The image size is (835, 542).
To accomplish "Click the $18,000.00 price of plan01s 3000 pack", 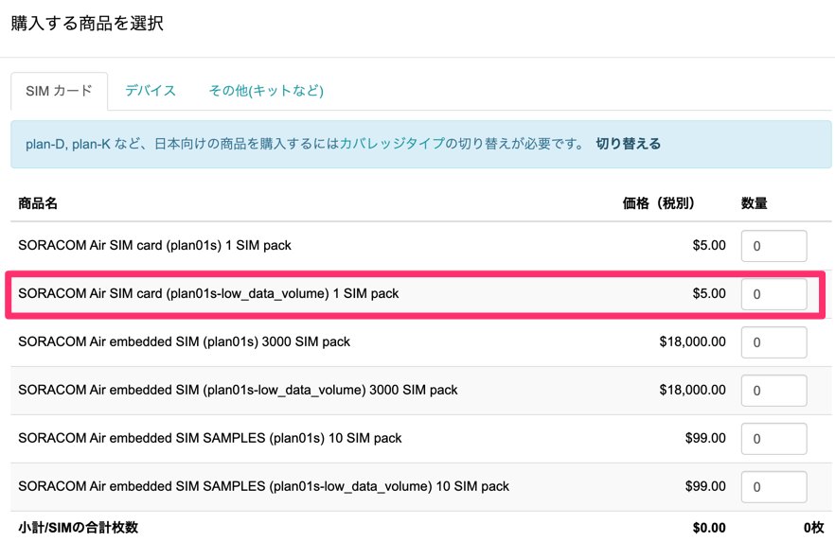I will click(692, 341).
